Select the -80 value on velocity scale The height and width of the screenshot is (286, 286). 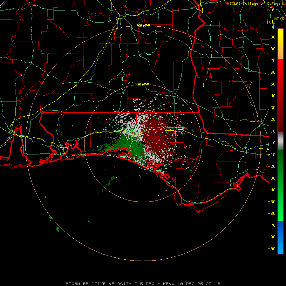(272, 237)
